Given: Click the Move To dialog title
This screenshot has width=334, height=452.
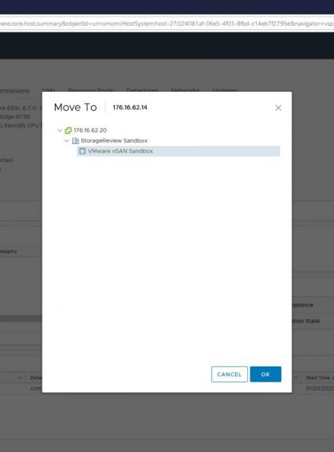Looking at the screenshot, I should click(x=75, y=107).
